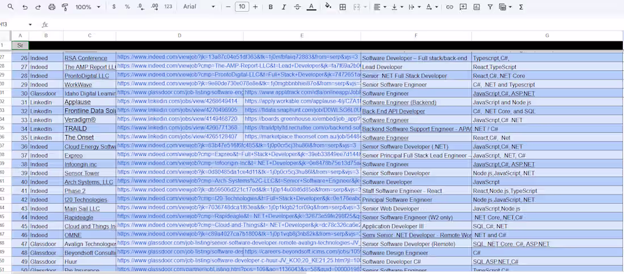Viewport: 624px width, 274px height.
Task: Open the functions sigma menu
Action: (x=521, y=7)
